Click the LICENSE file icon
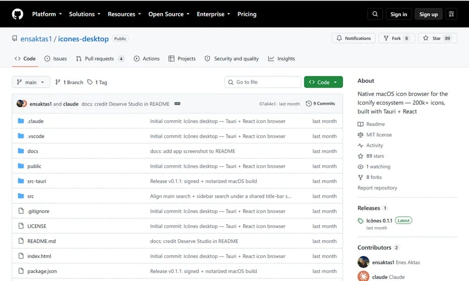 tap(21, 226)
